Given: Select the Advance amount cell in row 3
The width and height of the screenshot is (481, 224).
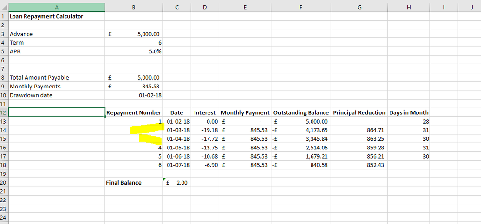Looking at the screenshot, I should [x=134, y=34].
